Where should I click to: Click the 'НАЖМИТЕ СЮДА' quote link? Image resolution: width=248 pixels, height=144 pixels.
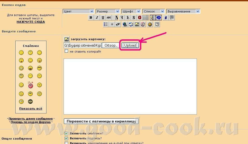pos(31,22)
